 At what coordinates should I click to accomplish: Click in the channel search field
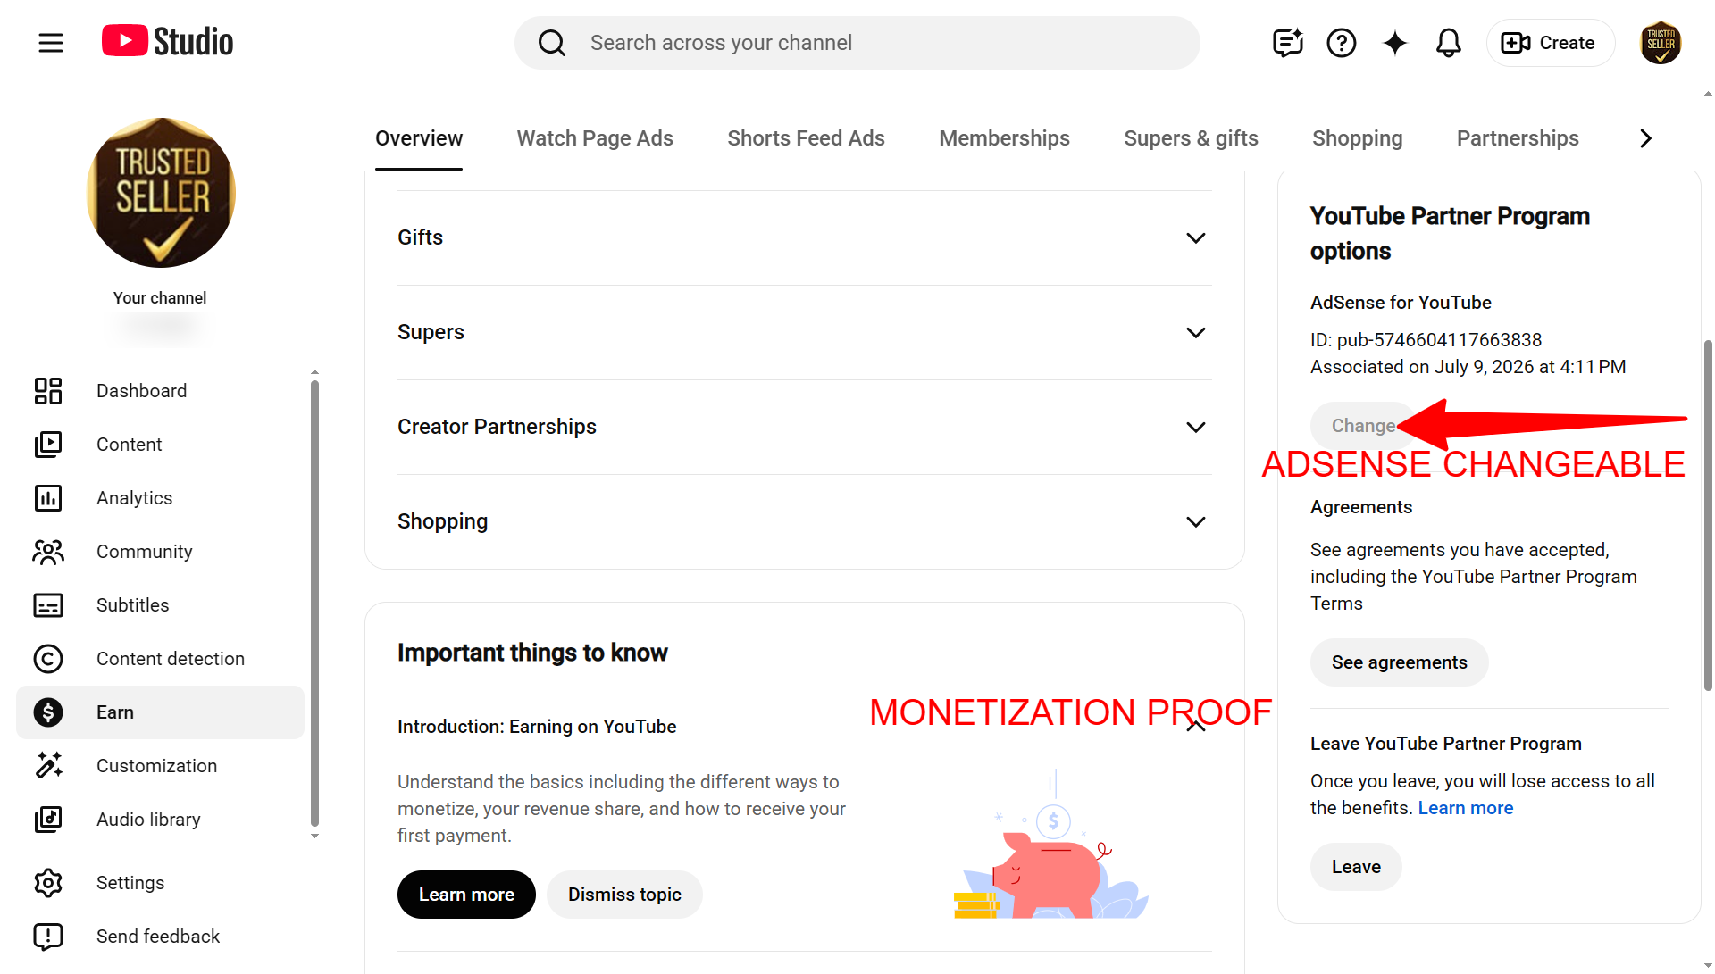(857, 43)
